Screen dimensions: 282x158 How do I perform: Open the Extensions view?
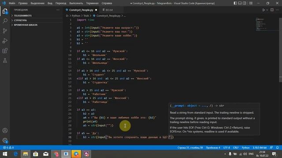coord(5,51)
